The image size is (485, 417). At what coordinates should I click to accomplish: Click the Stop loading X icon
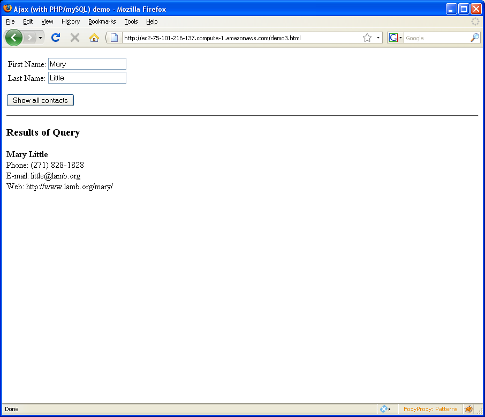[75, 38]
